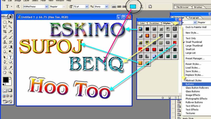The height and width of the screenshot is (119, 211).
Task: Select the Notes tool
Action: [x=5, y=68]
